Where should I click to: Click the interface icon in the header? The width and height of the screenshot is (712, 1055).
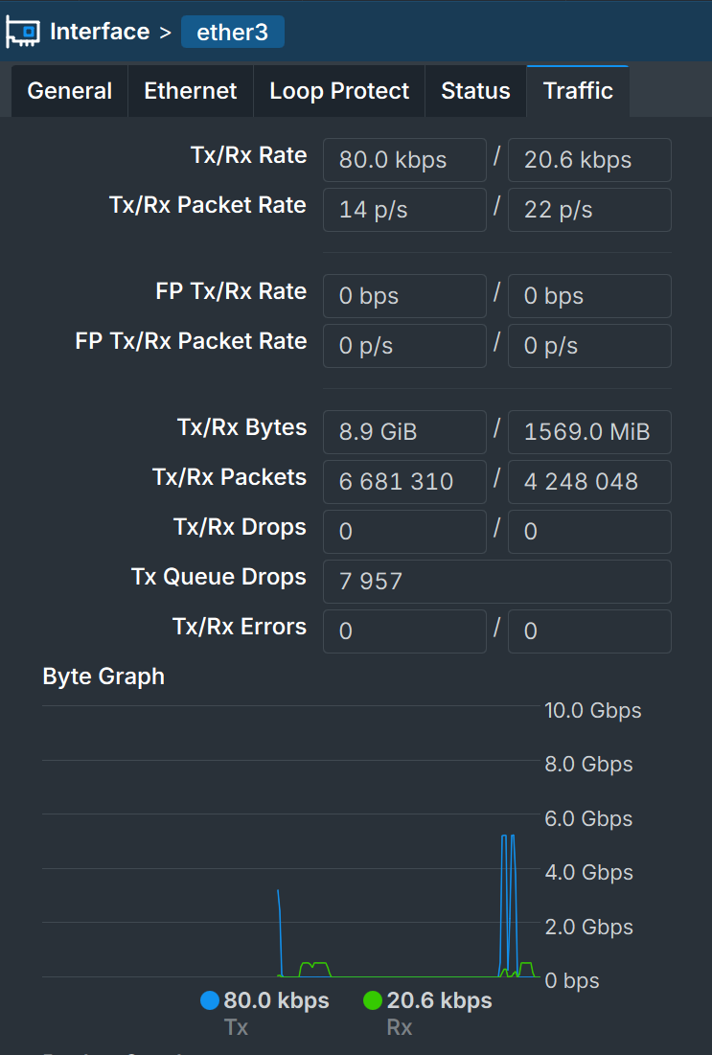[x=22, y=32]
